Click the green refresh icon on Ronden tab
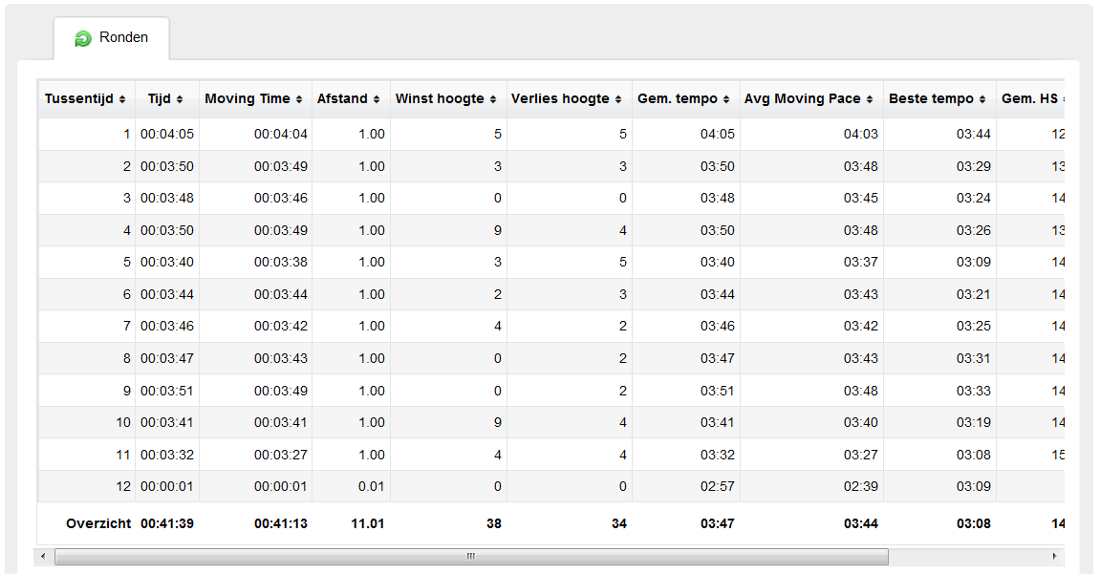The width and height of the screenshot is (1100, 574). [x=83, y=38]
